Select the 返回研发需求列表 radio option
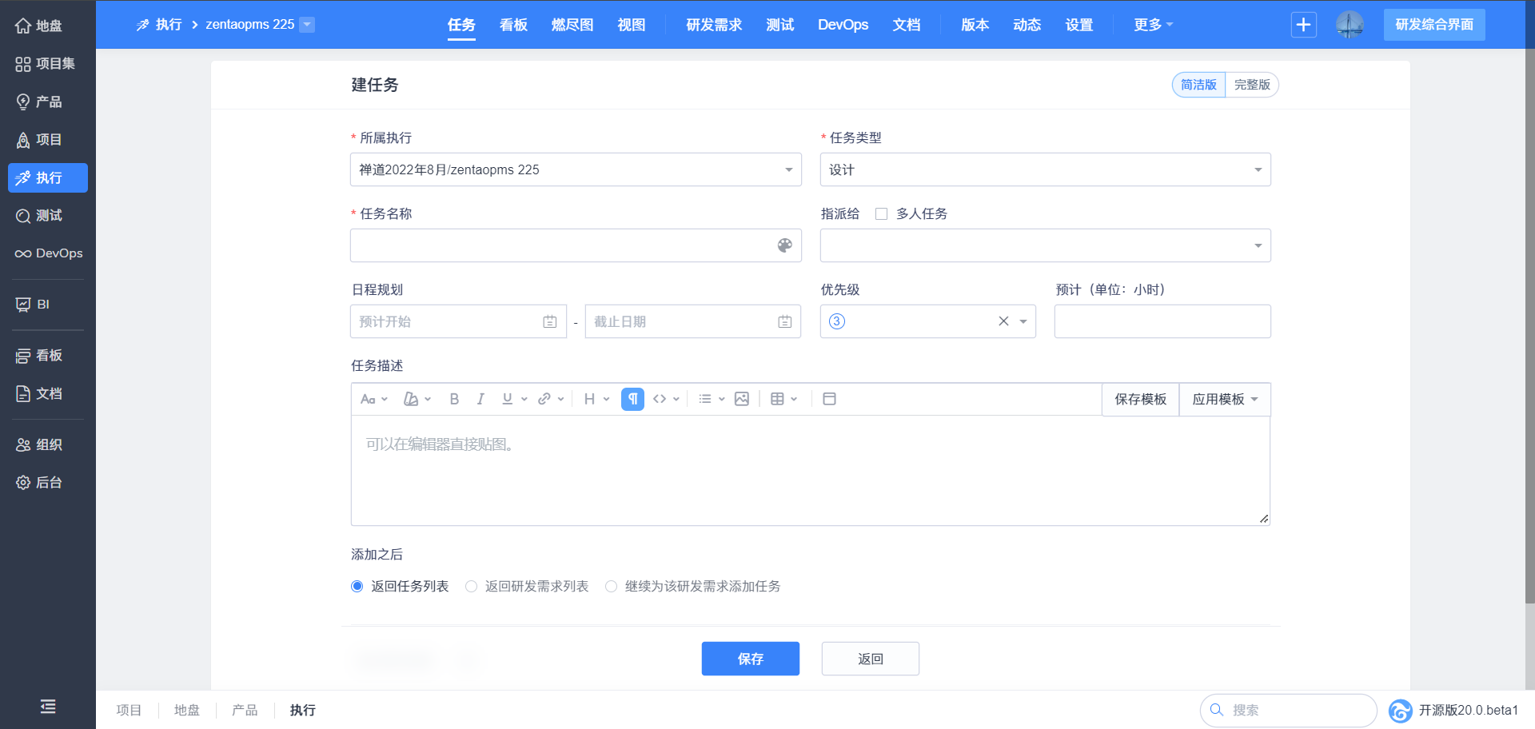1535x729 pixels. click(x=472, y=587)
